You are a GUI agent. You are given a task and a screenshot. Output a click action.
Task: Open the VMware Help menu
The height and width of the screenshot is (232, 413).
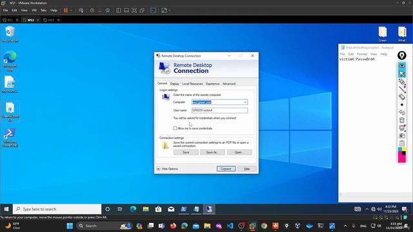click(x=54, y=10)
